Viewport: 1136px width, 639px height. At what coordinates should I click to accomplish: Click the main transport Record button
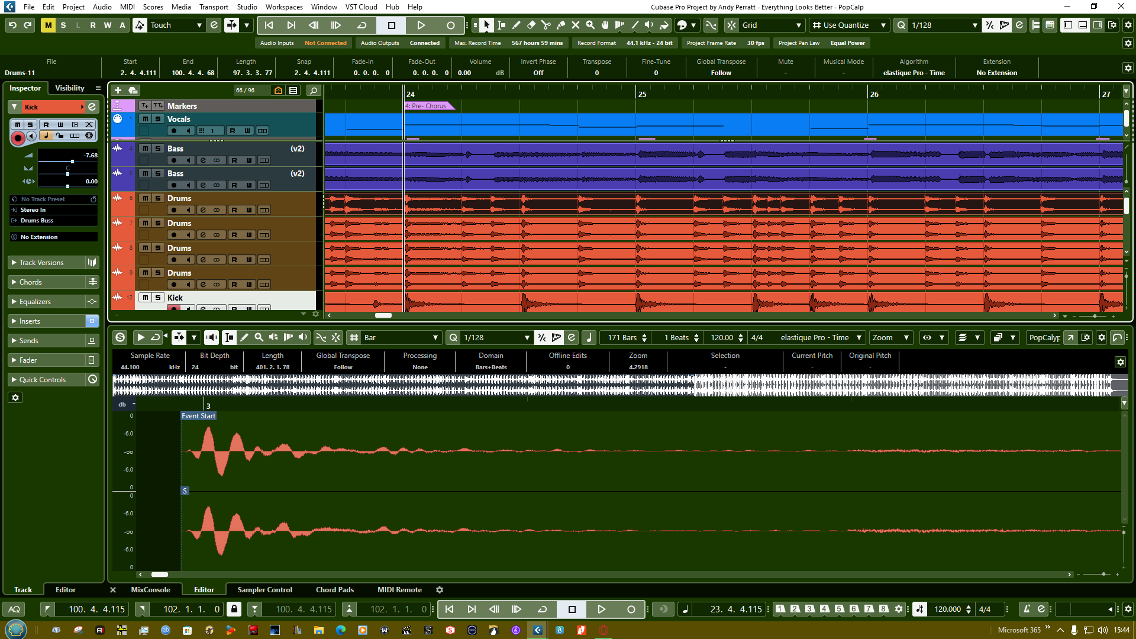pyautogui.click(x=450, y=25)
